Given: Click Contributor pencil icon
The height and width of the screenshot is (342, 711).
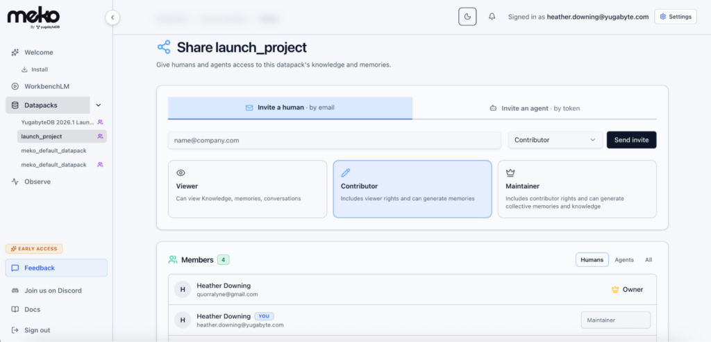Looking at the screenshot, I should pyautogui.click(x=346, y=172).
